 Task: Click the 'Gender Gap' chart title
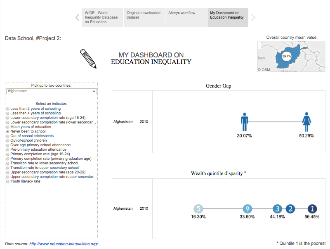click(x=219, y=86)
